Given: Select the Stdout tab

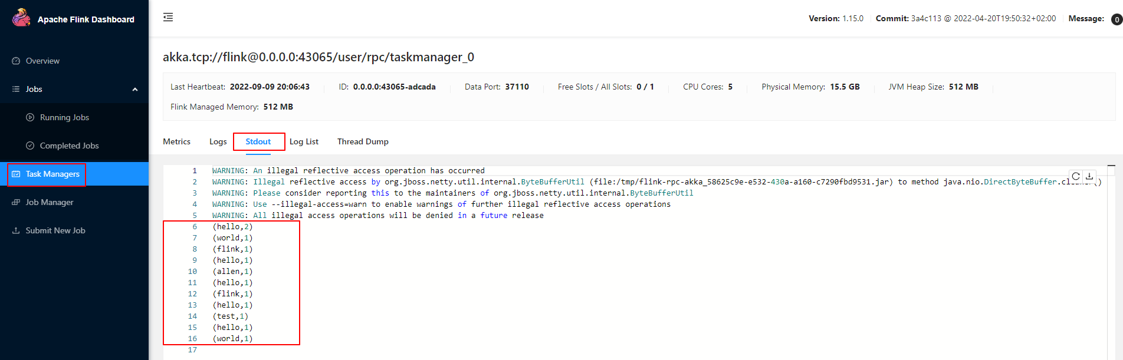Looking at the screenshot, I should click(258, 141).
